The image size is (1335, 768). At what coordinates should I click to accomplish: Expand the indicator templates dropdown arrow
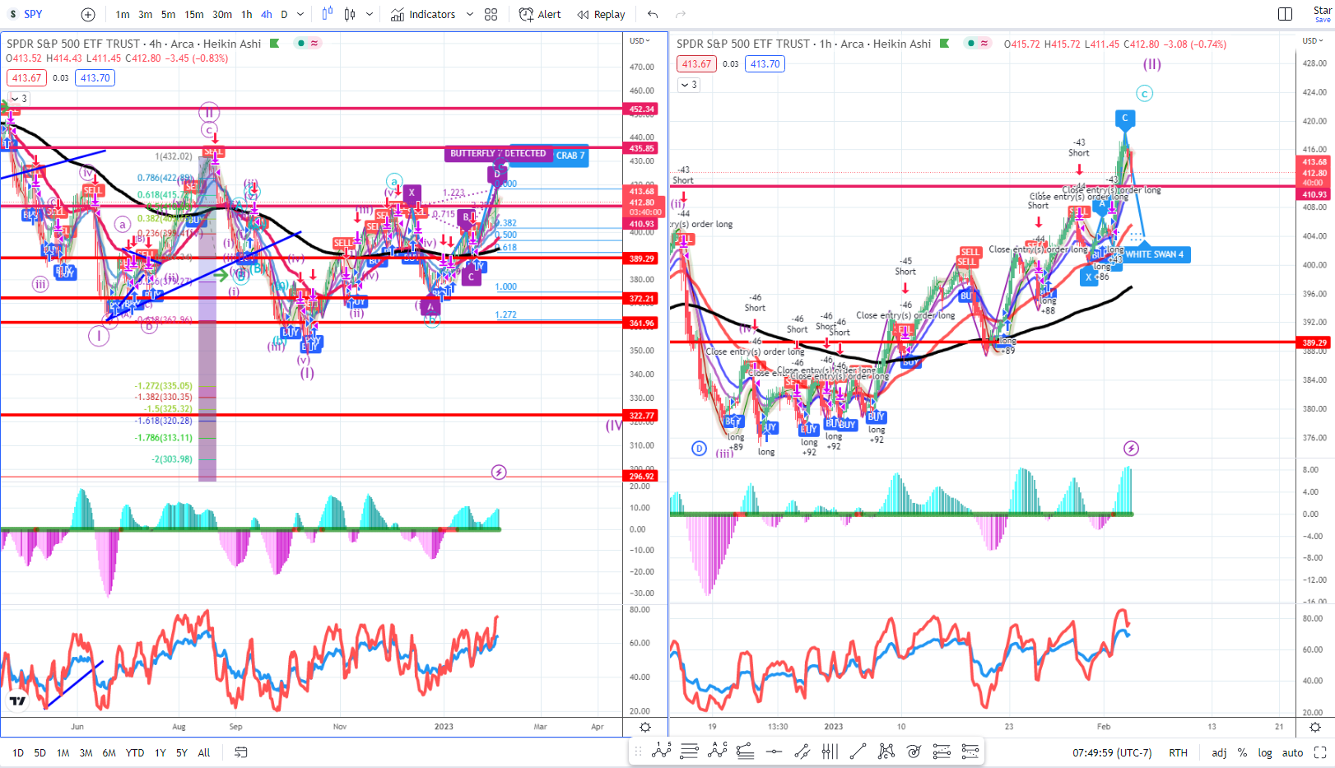[x=470, y=14]
